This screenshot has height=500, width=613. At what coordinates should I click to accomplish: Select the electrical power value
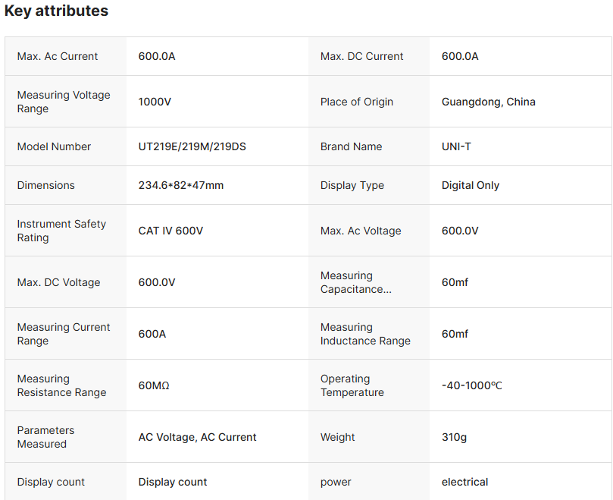464,482
